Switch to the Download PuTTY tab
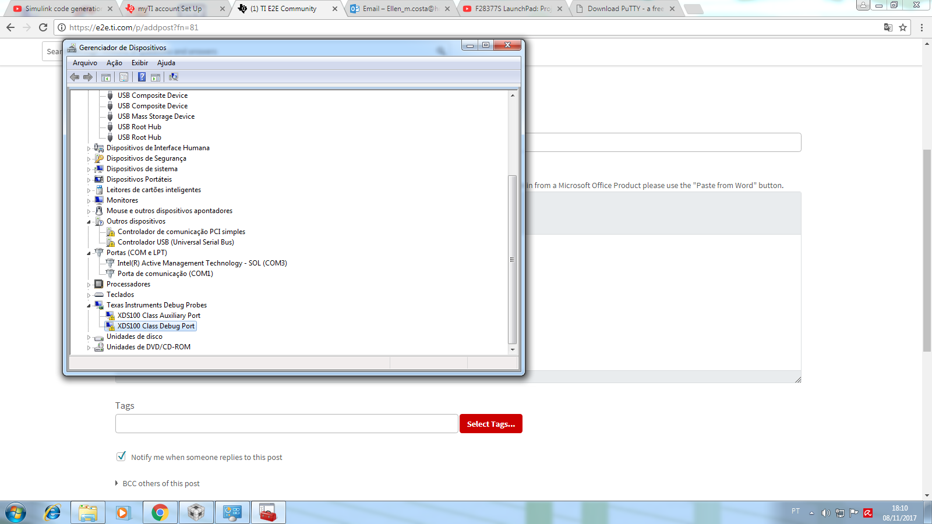932x524 pixels. (x=624, y=9)
